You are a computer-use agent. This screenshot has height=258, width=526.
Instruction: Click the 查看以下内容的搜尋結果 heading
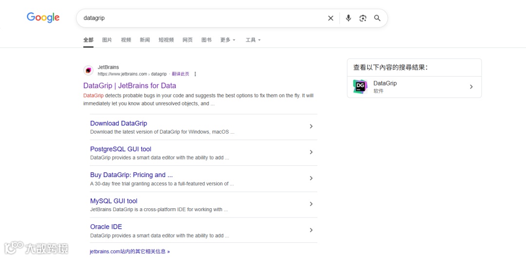point(390,67)
